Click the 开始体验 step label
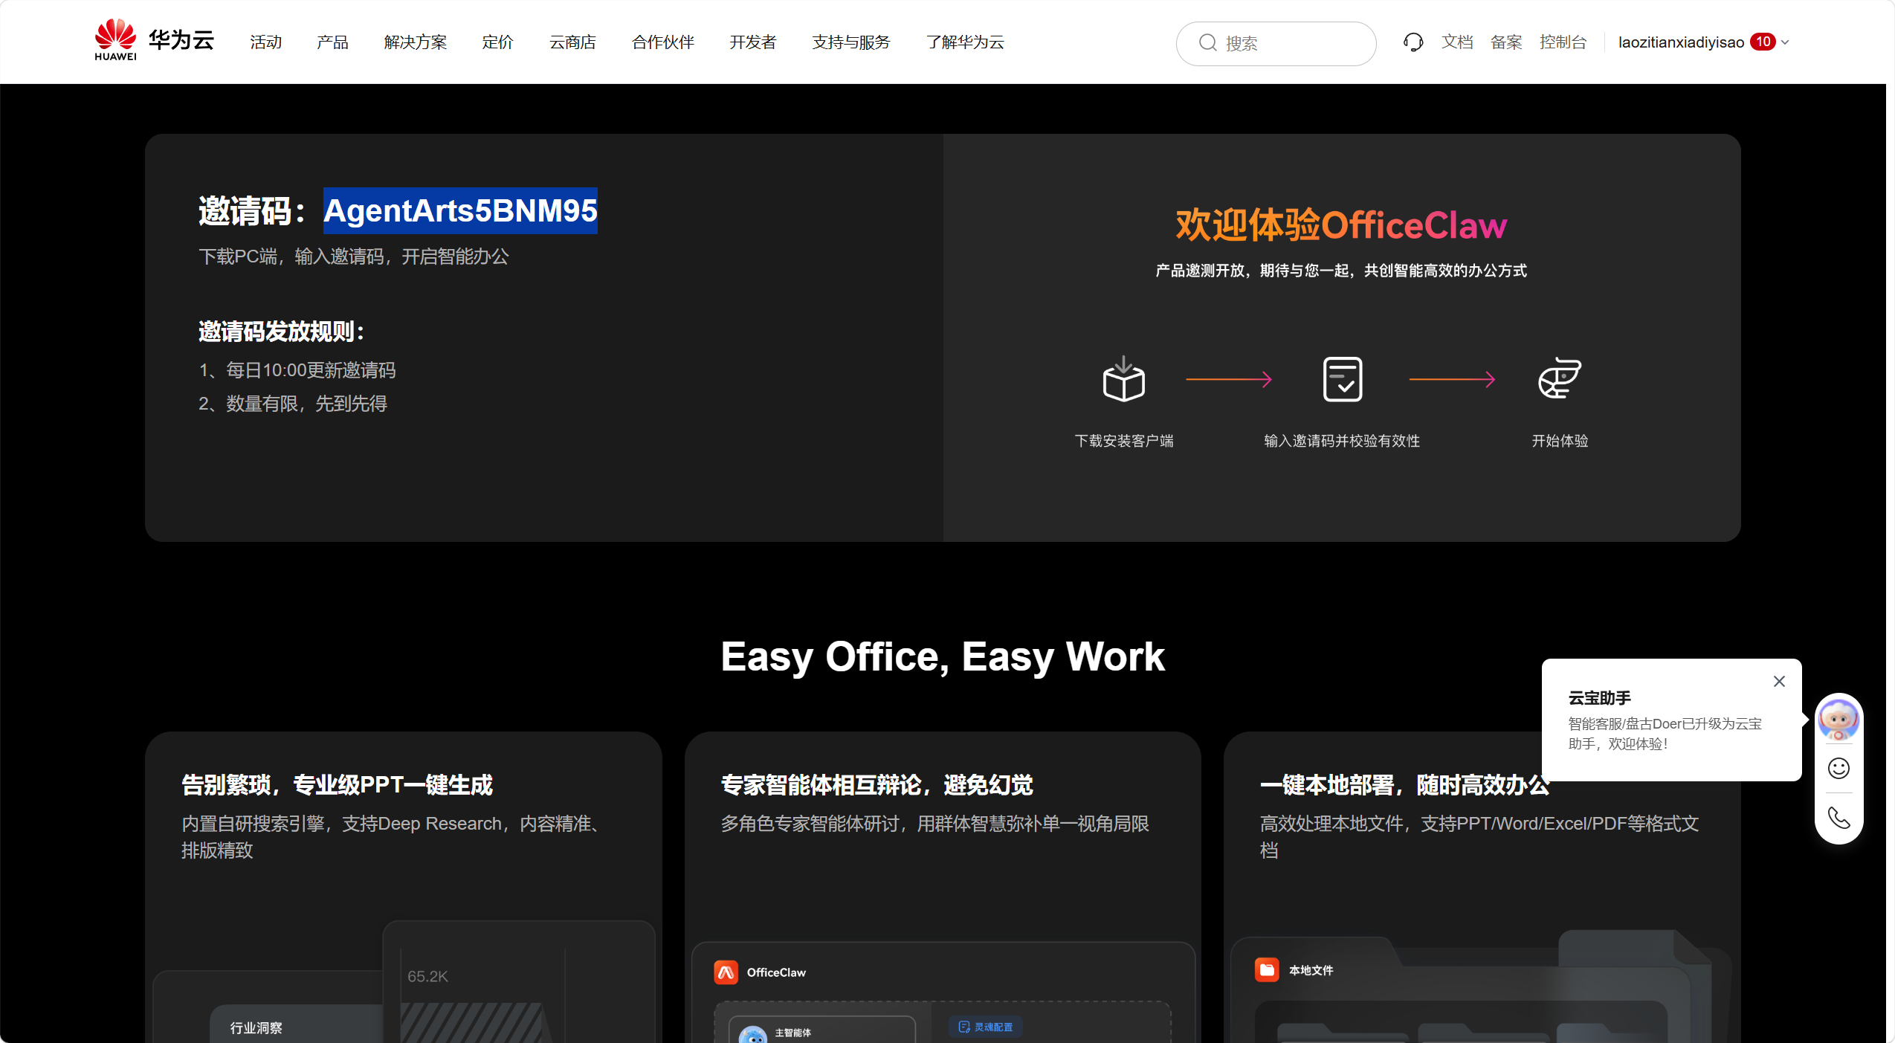The image size is (1895, 1043). click(x=1560, y=441)
